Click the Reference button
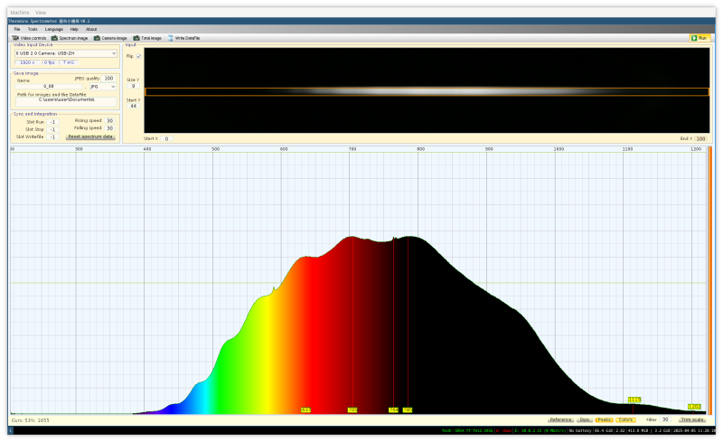 coord(560,419)
